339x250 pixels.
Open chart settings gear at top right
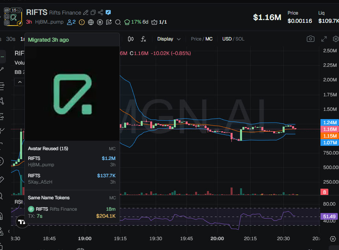click(x=336, y=39)
